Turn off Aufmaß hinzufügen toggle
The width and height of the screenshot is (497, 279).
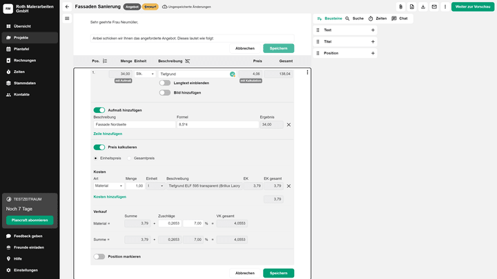99,110
